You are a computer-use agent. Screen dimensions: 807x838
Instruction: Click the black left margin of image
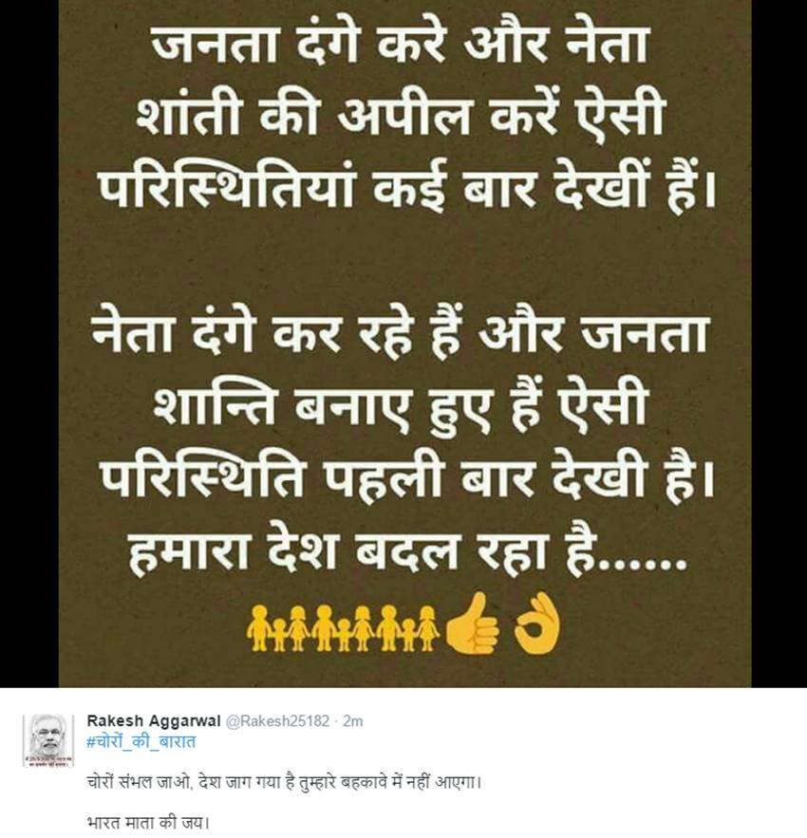coord(28,344)
